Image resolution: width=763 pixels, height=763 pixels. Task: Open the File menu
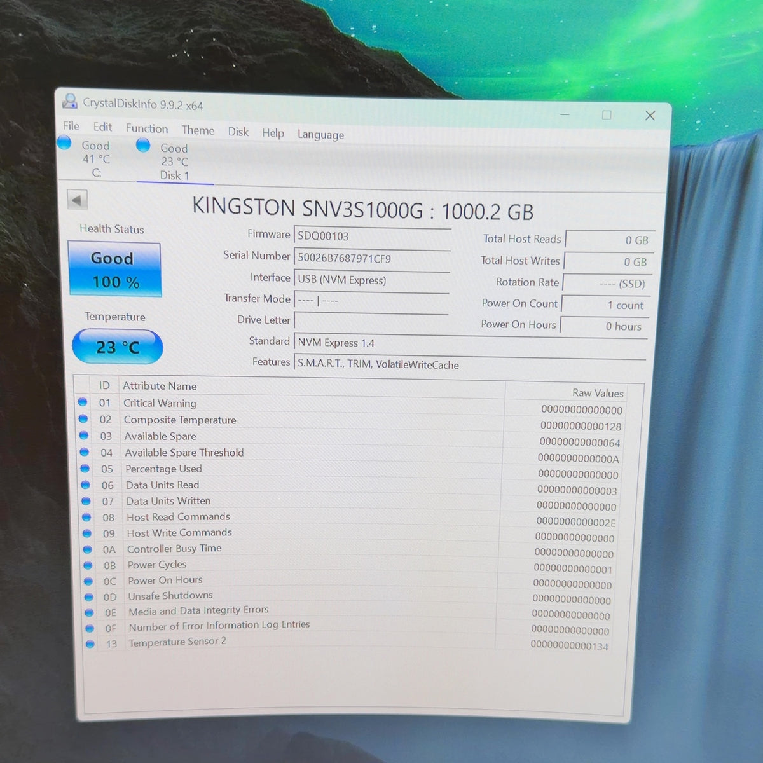pos(71,126)
